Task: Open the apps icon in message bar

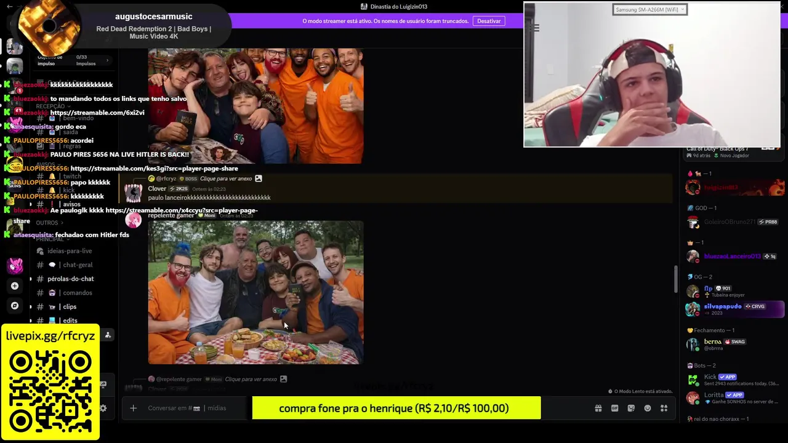Action: [664, 408]
